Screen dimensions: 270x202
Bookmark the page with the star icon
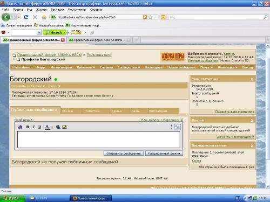click(151, 17)
